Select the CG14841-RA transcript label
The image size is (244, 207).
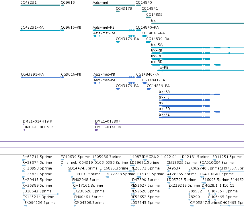click(153, 33)
